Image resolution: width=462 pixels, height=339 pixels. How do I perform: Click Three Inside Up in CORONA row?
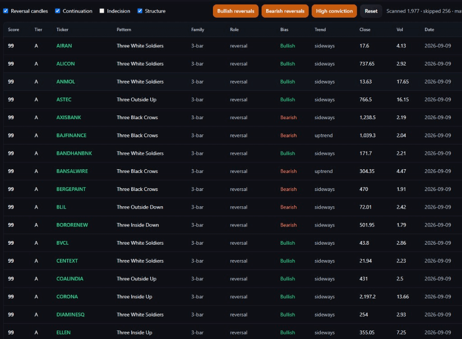tap(134, 297)
